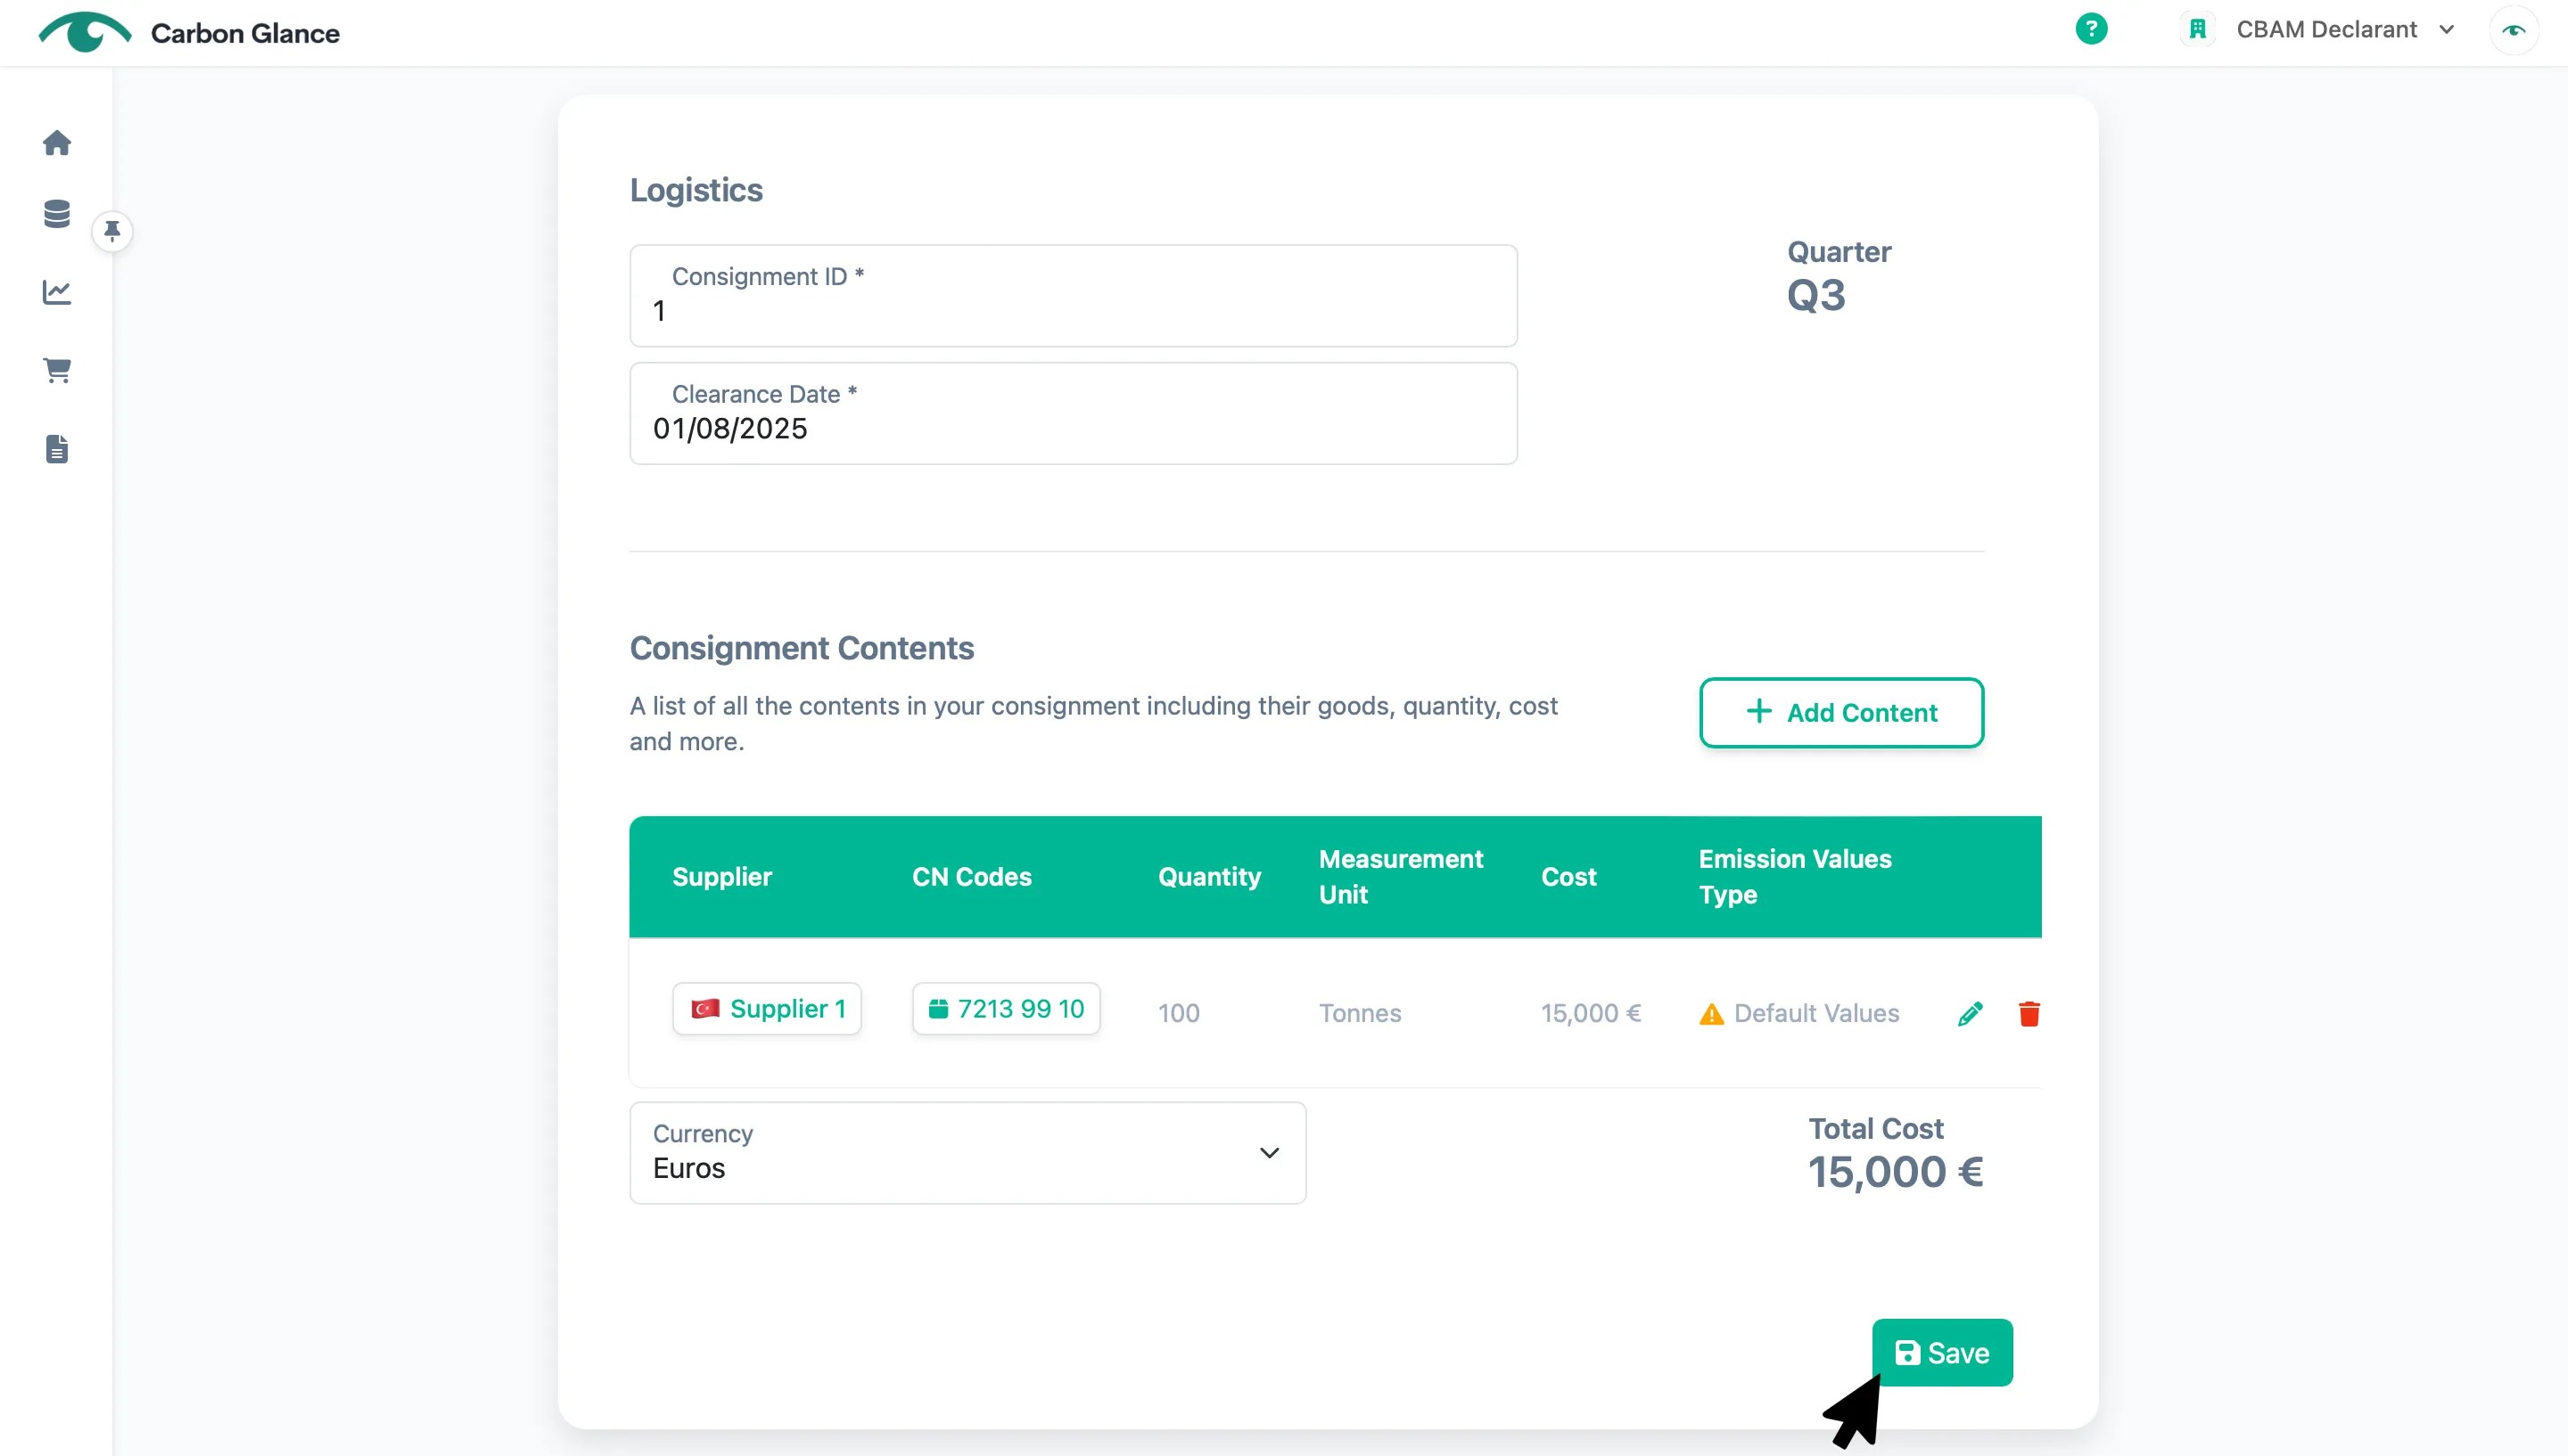The image size is (2568, 1456).
Task: Open the analytics chart icon in sidebar
Action: (57, 292)
